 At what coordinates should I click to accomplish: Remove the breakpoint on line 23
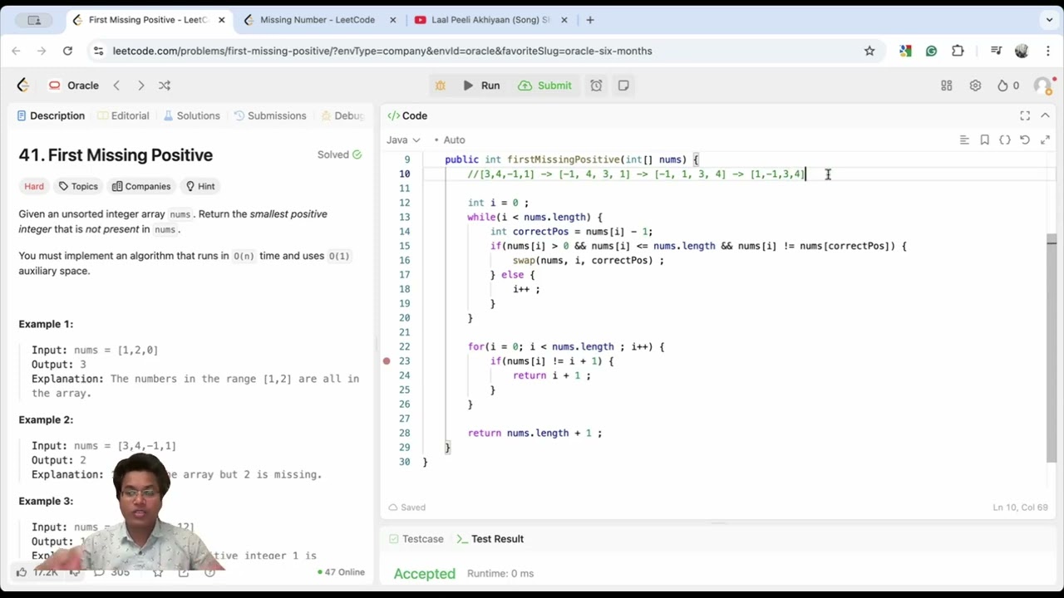pyautogui.click(x=387, y=361)
